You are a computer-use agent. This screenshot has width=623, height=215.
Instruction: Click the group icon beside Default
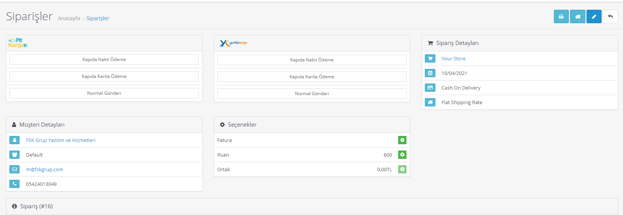[15, 155]
